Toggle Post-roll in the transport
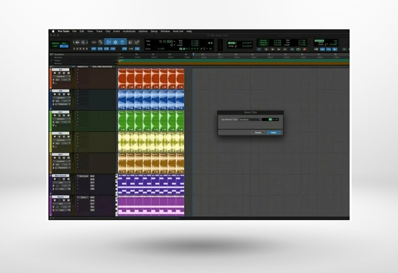Viewport: 398px width, 273px height. tap(264, 43)
